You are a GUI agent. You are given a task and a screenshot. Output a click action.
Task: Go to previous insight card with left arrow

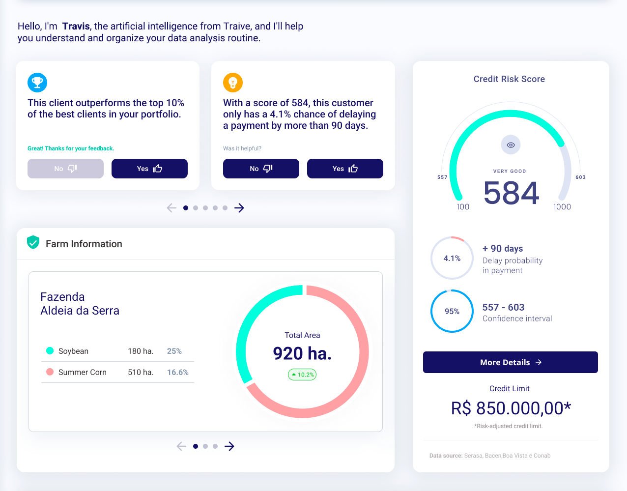[x=171, y=208]
